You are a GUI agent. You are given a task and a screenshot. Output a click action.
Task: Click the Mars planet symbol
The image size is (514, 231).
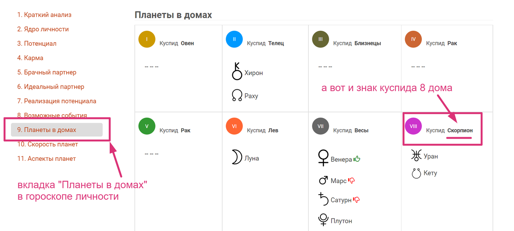point(323,180)
